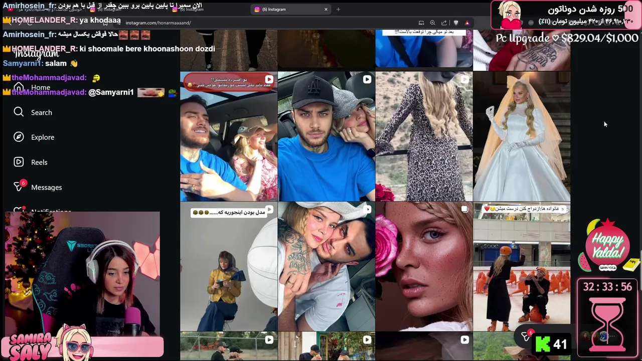Click the share page icon in address bar

[x=444, y=23]
